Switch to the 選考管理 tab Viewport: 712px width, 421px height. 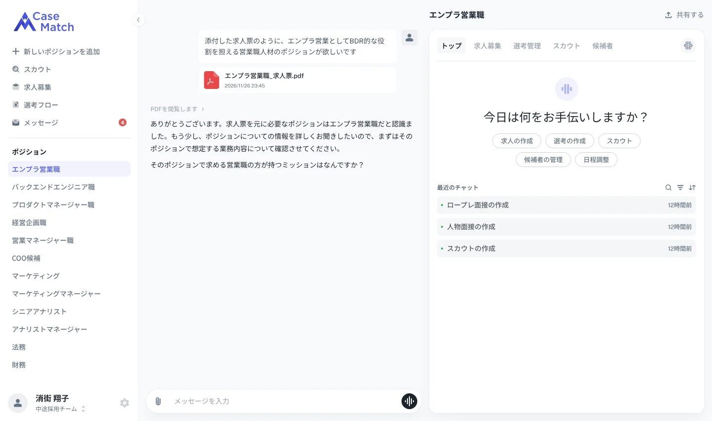click(527, 45)
